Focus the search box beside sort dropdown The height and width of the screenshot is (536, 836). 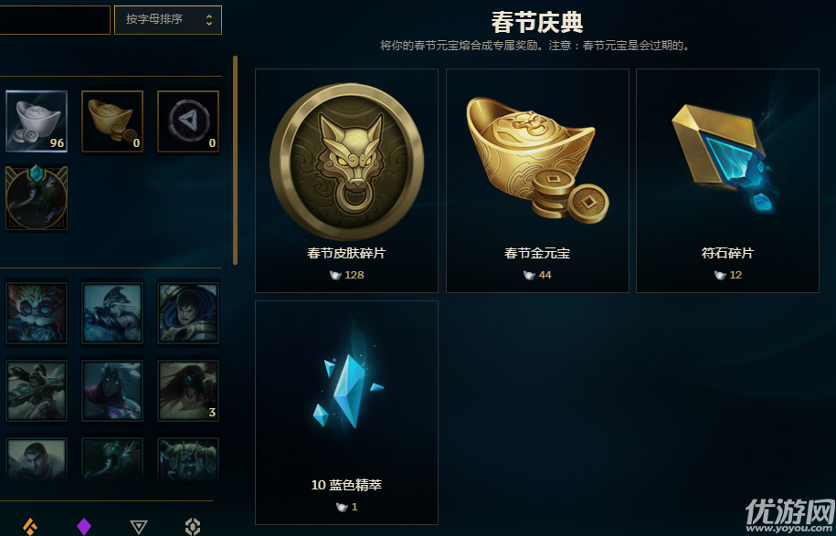point(55,20)
